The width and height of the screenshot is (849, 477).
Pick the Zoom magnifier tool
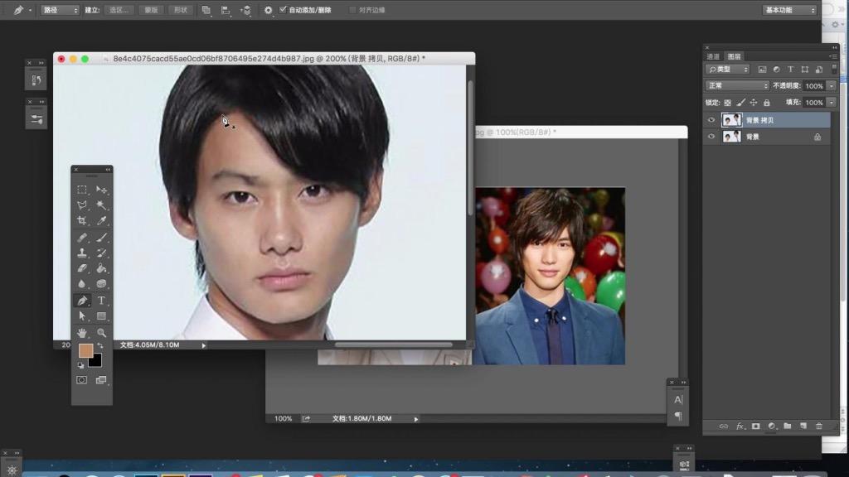pyautogui.click(x=101, y=333)
